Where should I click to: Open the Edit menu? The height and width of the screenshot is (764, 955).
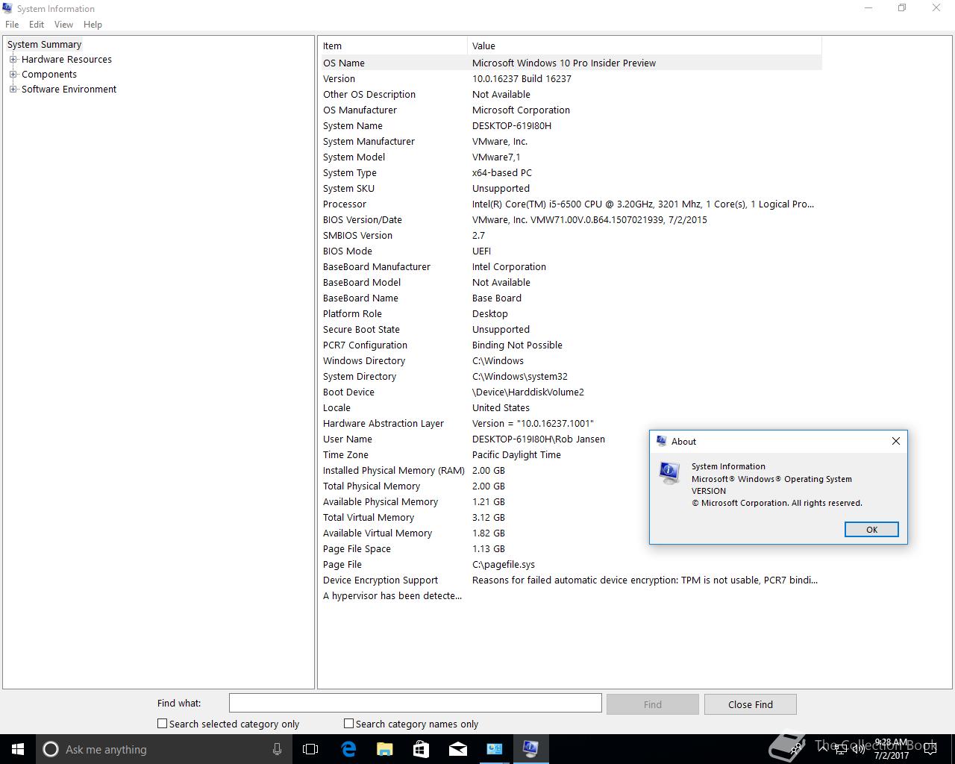37,24
